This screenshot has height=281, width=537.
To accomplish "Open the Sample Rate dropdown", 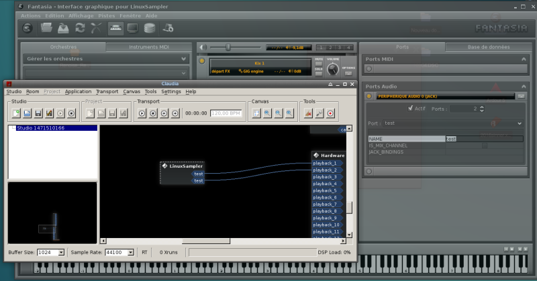I will click(x=130, y=252).
